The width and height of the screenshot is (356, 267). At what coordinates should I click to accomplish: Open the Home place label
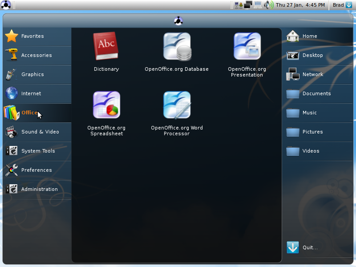(310, 36)
